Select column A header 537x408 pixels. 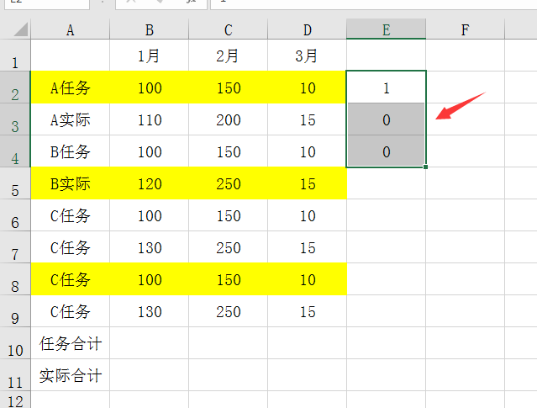coord(71,29)
